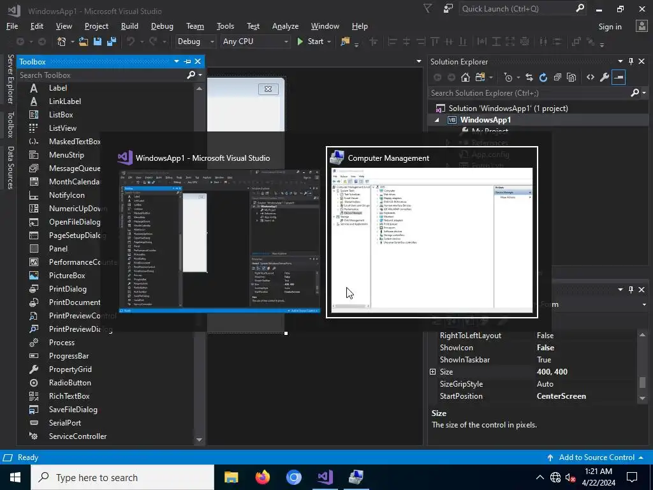Toggle Auto Hide pin on Solution Explorer
Viewport: 653px width, 490px height.
631,62
